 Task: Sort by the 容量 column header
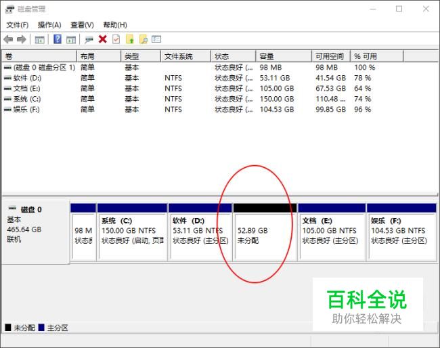[x=284, y=56]
